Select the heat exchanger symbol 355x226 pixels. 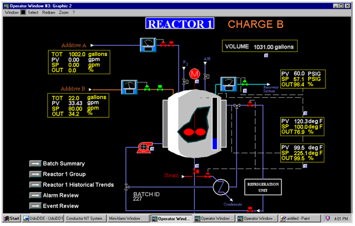tap(221, 187)
